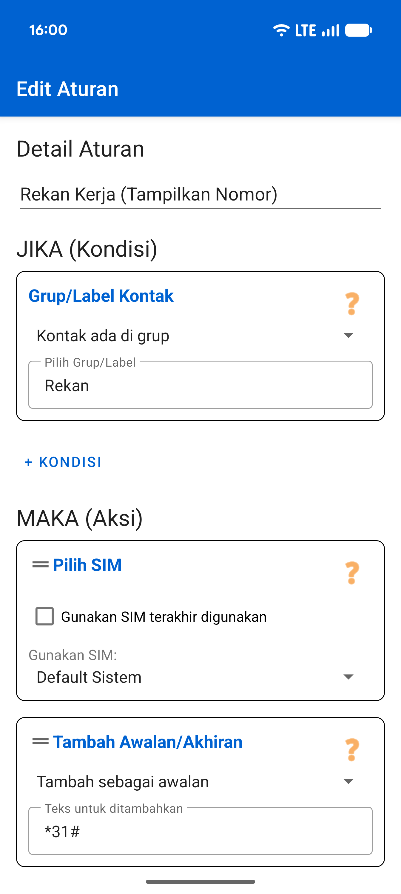Tap the Wi-Fi status icon

click(281, 30)
